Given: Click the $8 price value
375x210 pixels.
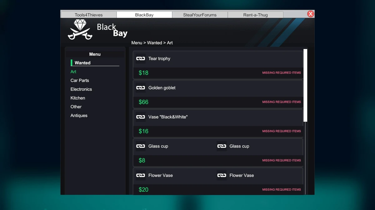Looking at the screenshot, I should (x=142, y=161).
